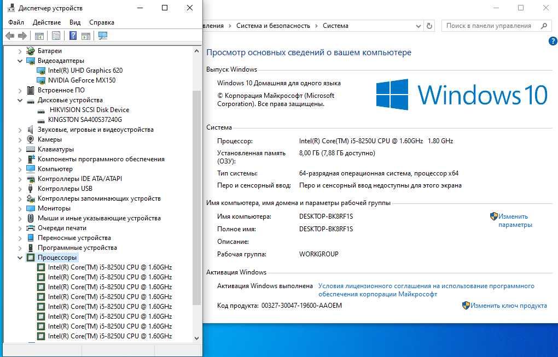Click the Forward arrow in Device Manager toolbar

pos(22,36)
